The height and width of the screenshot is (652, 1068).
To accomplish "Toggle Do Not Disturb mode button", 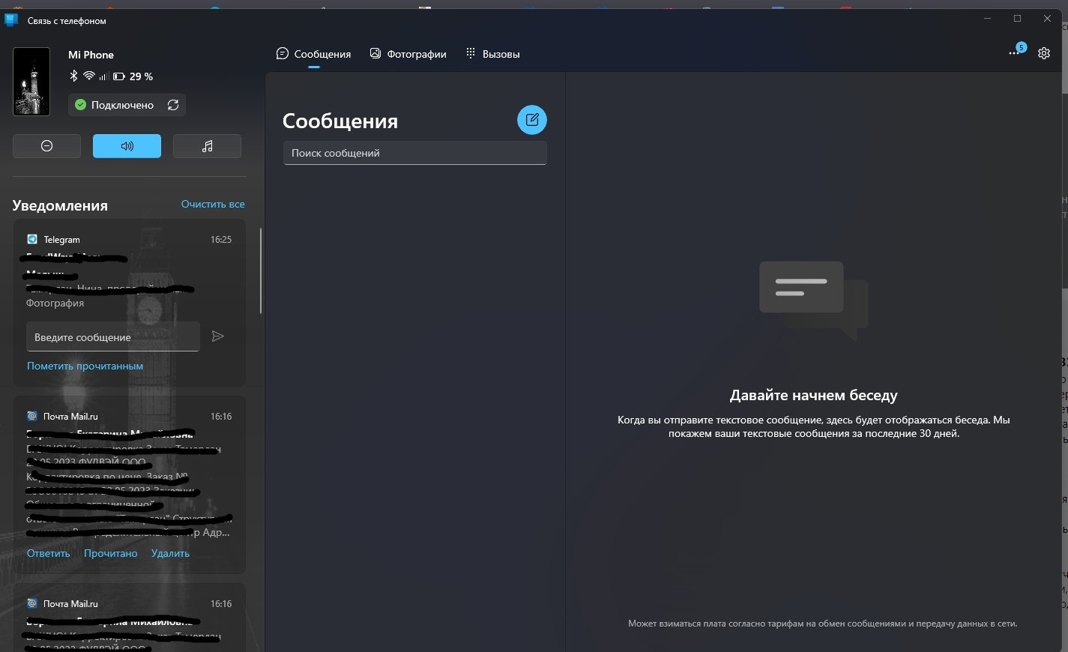I will coord(46,146).
